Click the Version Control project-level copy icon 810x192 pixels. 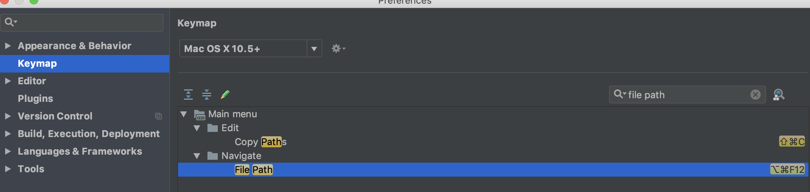159,116
